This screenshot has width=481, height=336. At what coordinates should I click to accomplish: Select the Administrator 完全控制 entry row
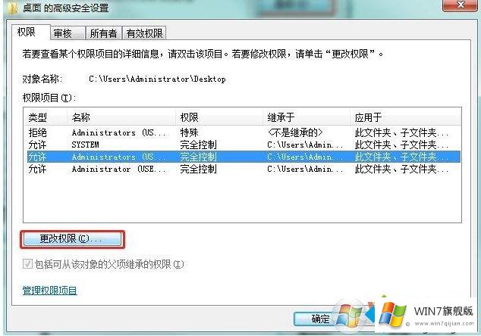[x=243, y=169]
